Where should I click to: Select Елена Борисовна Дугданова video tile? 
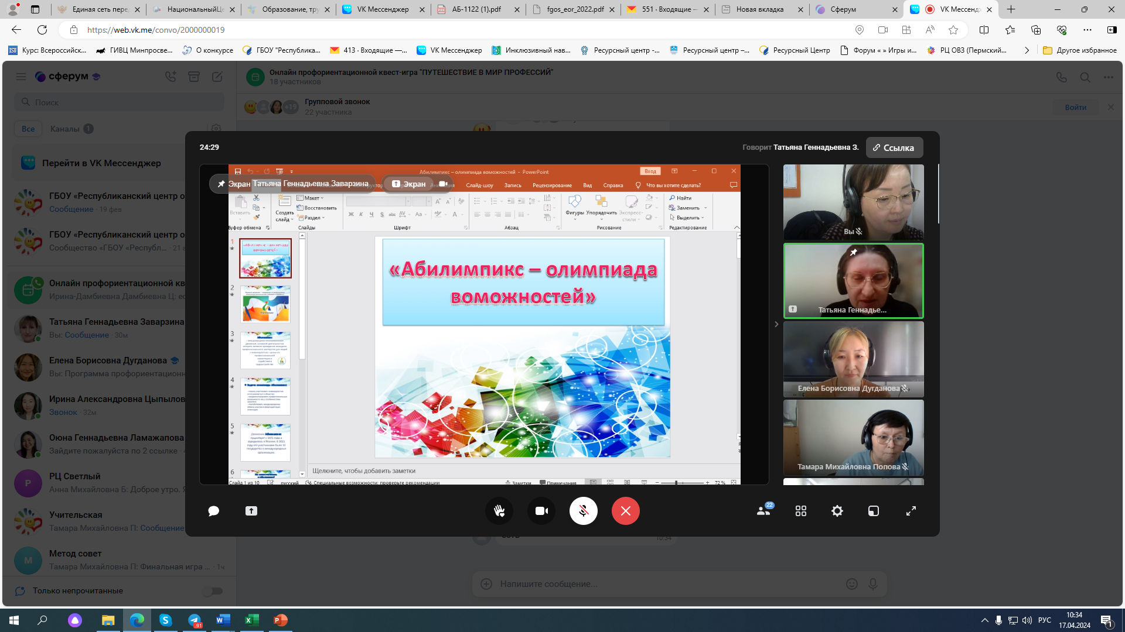(853, 359)
